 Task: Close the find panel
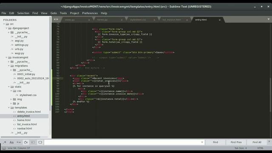click(x=269, y=142)
